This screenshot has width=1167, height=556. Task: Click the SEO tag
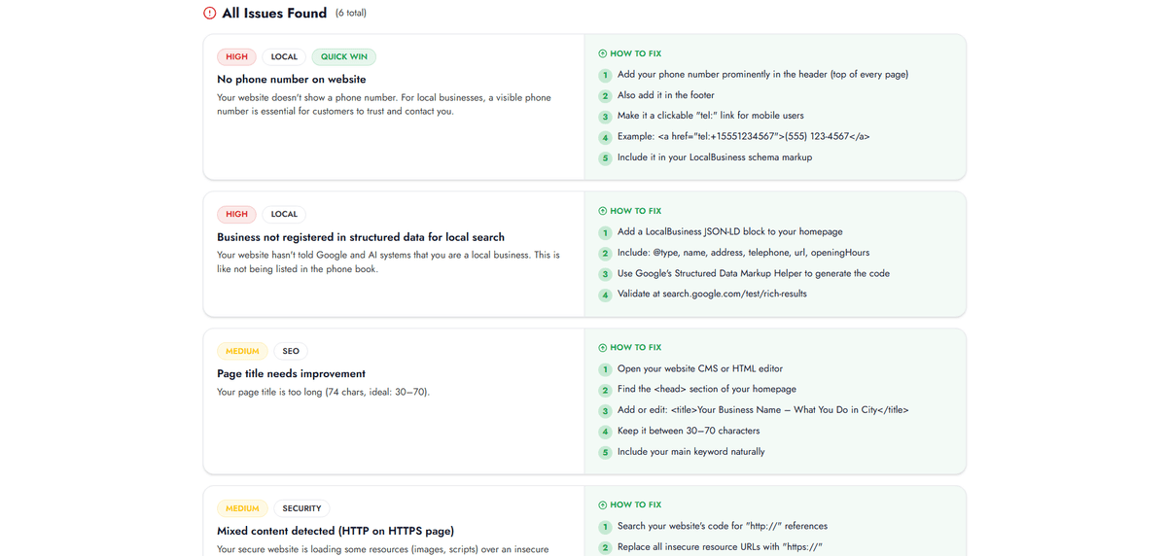tap(291, 352)
